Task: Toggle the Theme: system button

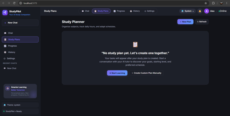Action: [x=20, y=105]
